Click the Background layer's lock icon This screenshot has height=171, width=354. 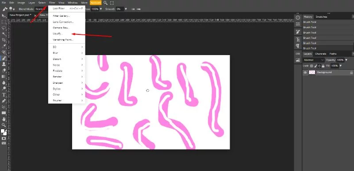tap(351, 72)
